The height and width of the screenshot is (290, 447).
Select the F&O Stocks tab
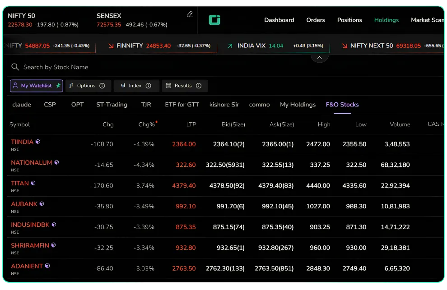coord(342,105)
